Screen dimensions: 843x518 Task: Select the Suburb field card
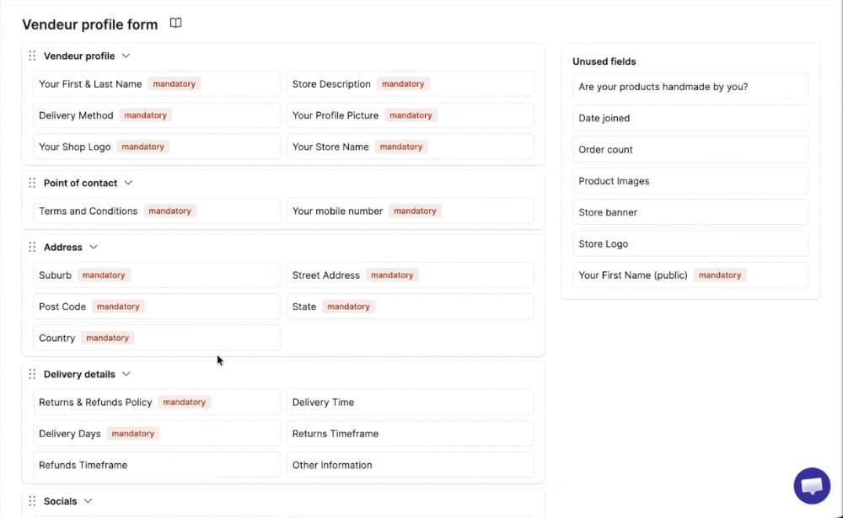click(x=157, y=275)
